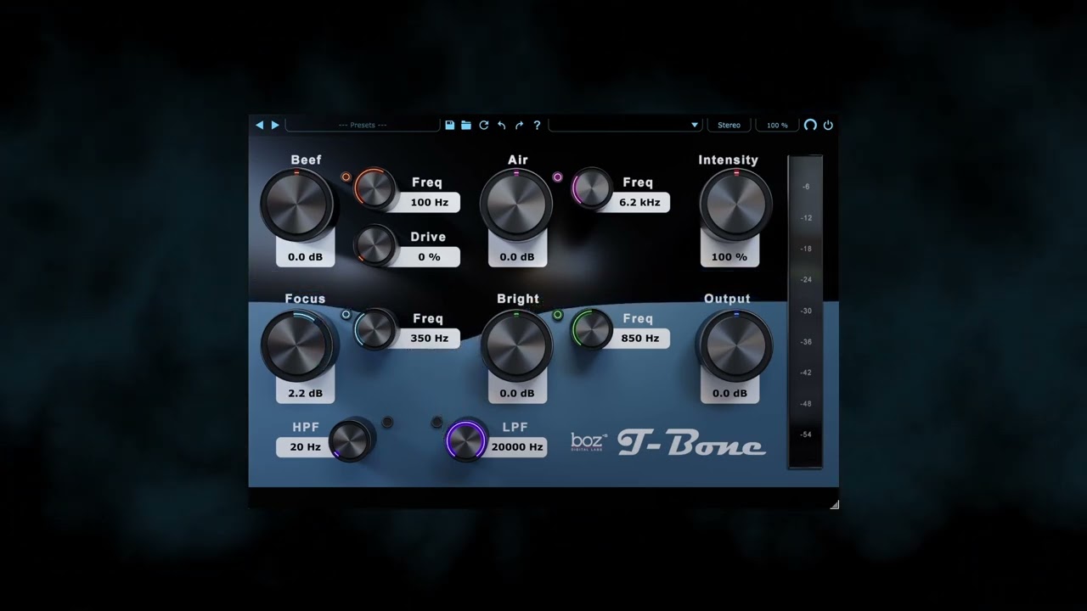Click the Beef 0.0 dB value field

pyautogui.click(x=305, y=256)
